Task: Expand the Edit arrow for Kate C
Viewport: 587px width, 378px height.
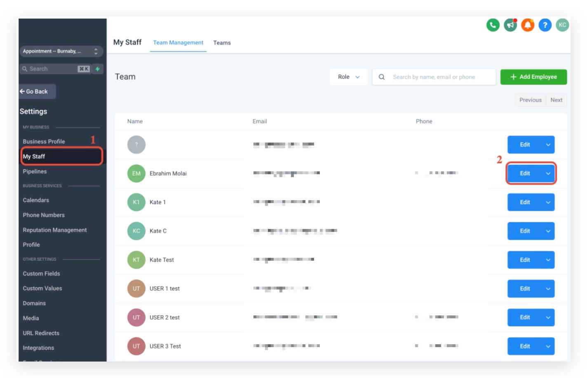Action: click(x=548, y=231)
